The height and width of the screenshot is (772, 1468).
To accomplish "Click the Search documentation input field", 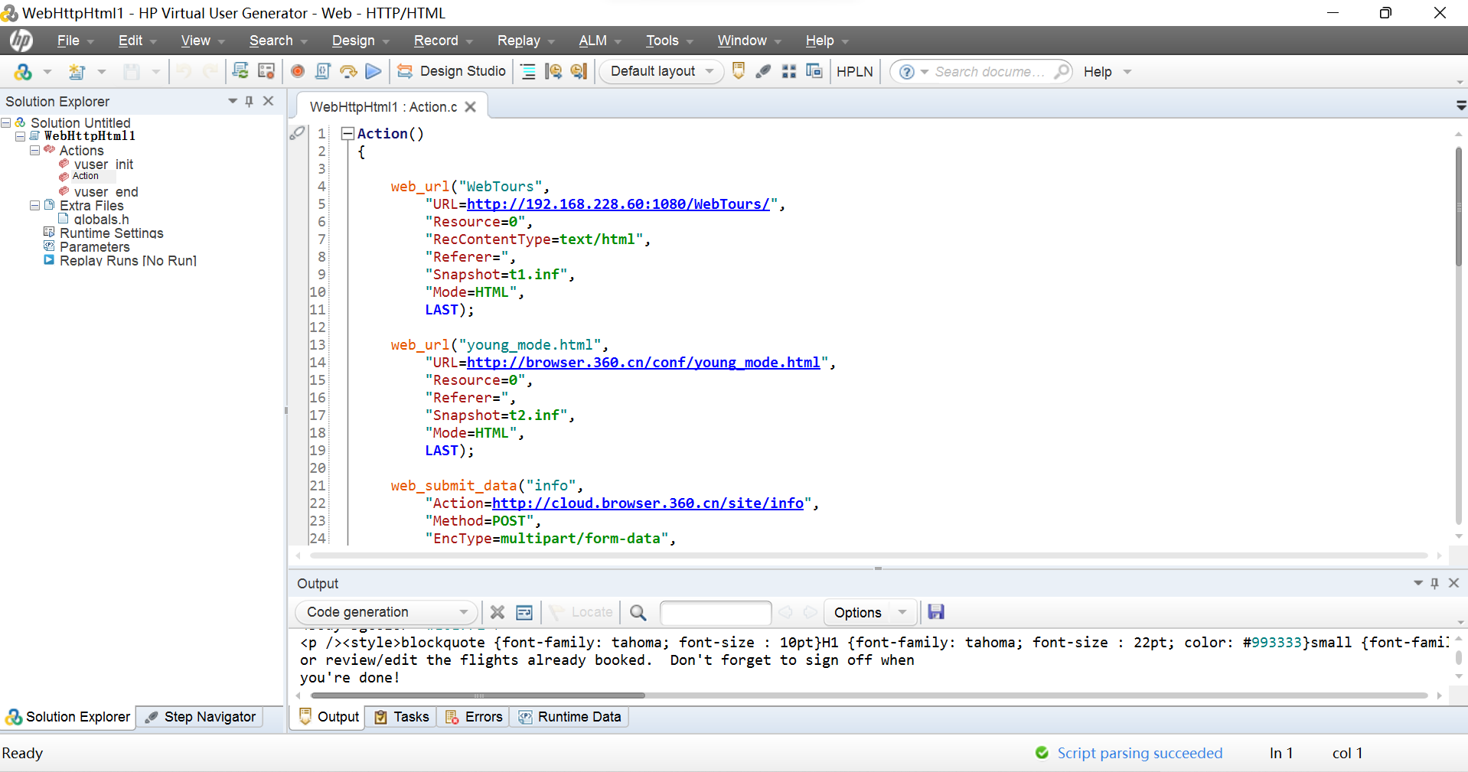I will [990, 71].
